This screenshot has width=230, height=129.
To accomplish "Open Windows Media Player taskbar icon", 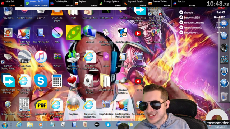I will click(41, 125).
